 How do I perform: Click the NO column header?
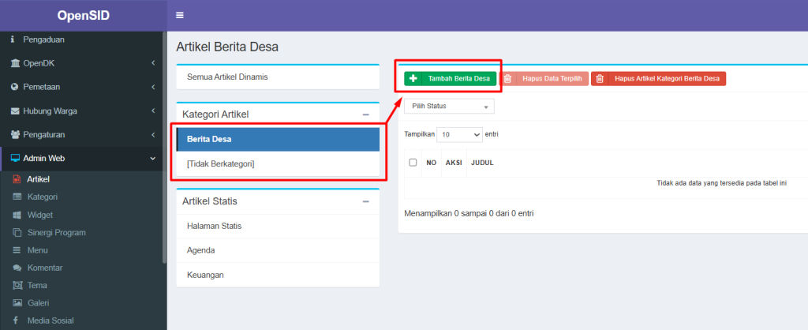(x=432, y=163)
